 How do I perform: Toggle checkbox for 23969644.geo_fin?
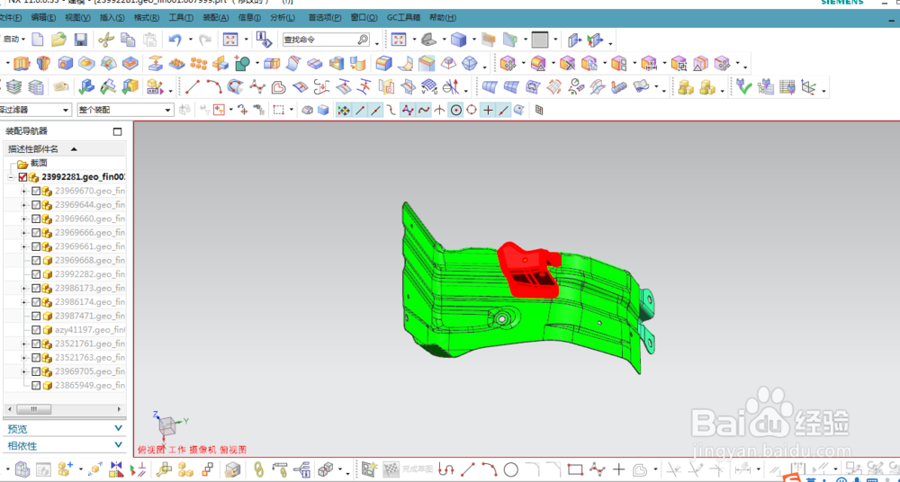tap(36, 205)
